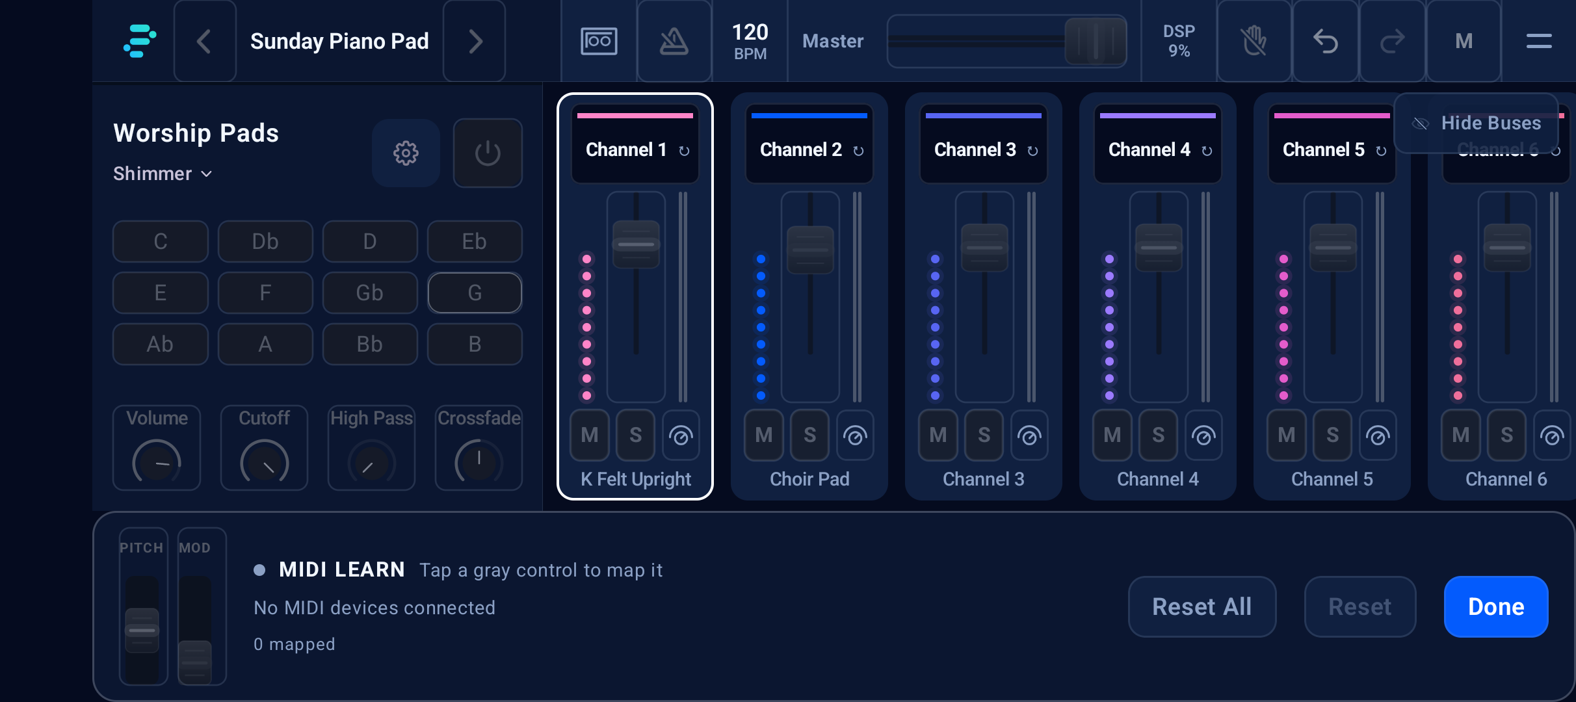Viewport: 1576px width, 702px height.
Task: Solo K Felt Upright channel
Action: pos(635,435)
